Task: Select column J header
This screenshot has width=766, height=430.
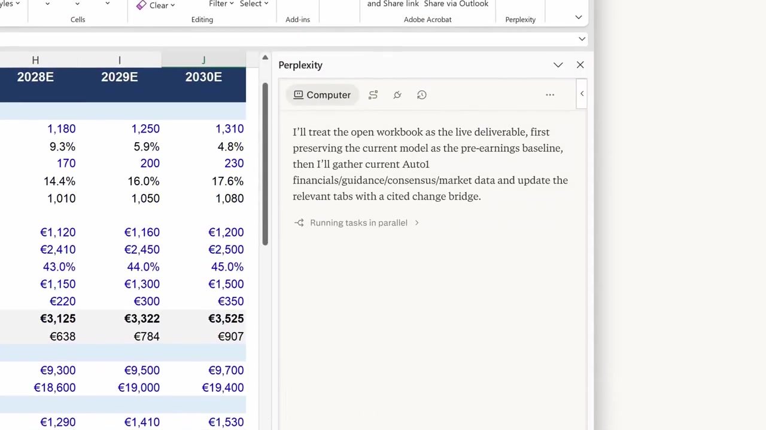Action: click(203, 60)
